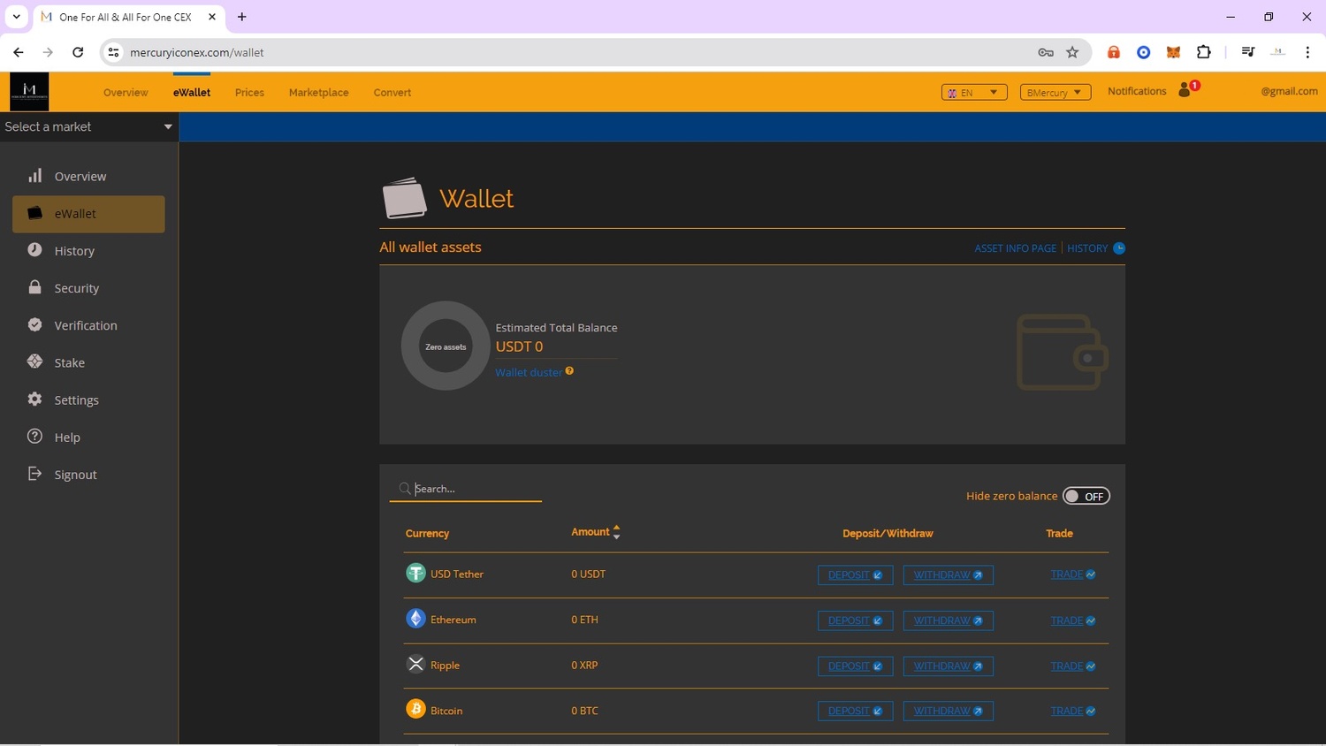The image size is (1326, 746).
Task: Trade Bitcoin
Action: pos(1072,711)
